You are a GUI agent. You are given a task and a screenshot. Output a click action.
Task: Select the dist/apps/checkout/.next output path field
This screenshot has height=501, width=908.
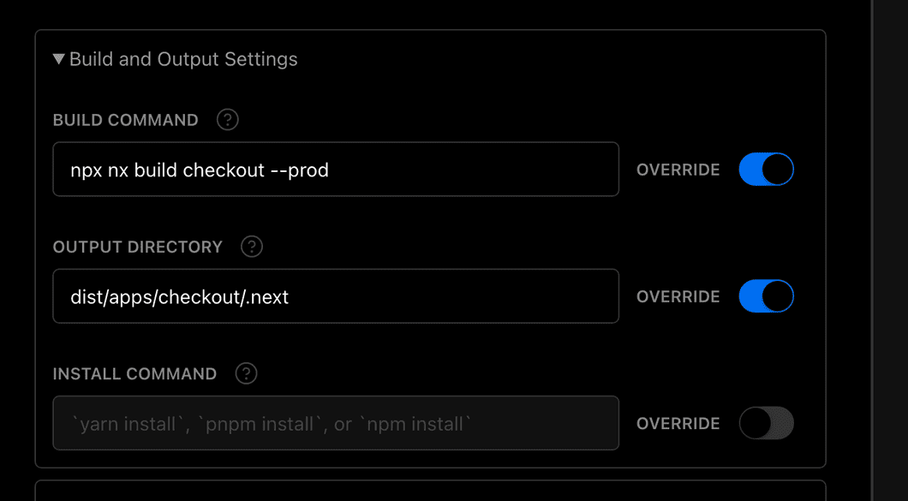[334, 295]
